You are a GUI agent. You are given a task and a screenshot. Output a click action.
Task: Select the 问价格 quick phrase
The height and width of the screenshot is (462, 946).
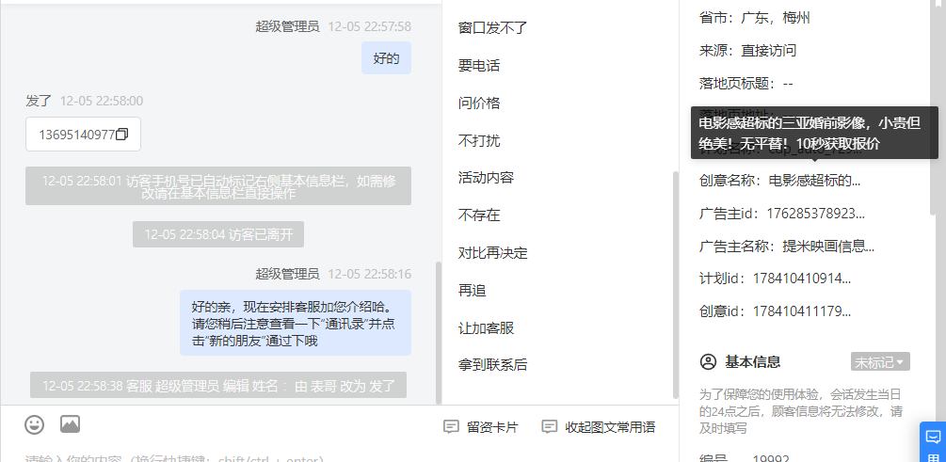[x=479, y=104]
